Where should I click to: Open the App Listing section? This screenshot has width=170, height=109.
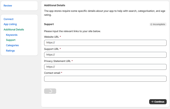click(x=10, y=24)
